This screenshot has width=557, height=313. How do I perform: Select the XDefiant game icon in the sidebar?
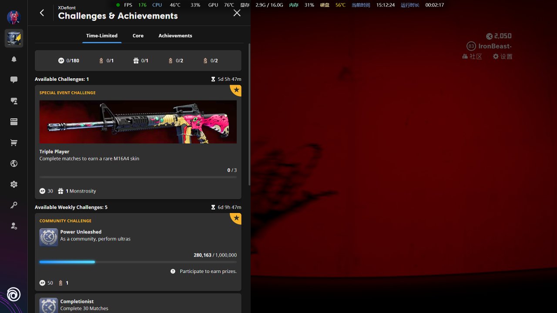click(x=14, y=38)
